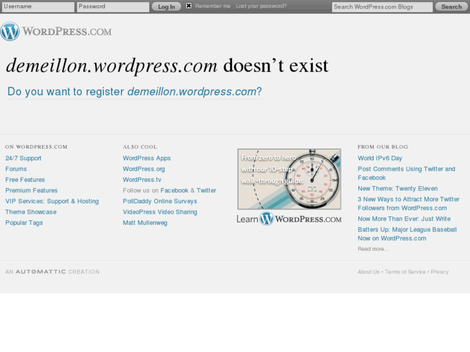Open the Lost your password link
This screenshot has width=470, height=352.
pyautogui.click(x=261, y=6)
